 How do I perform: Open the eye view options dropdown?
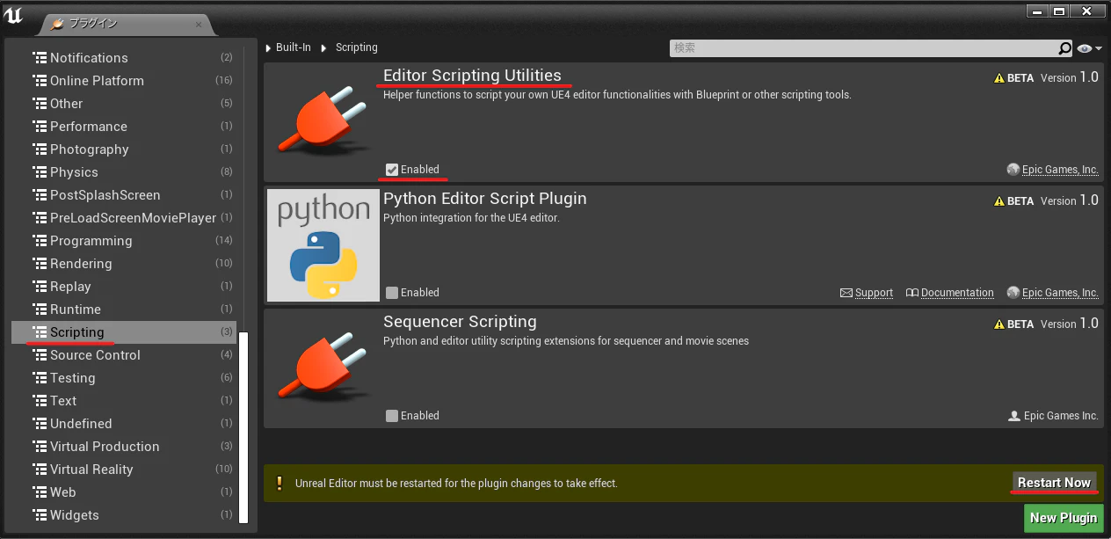click(x=1090, y=48)
